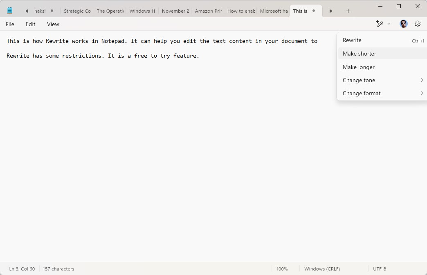This screenshot has width=427, height=275.
Task: Open the Rewrite AI pen icon
Action: (x=379, y=24)
